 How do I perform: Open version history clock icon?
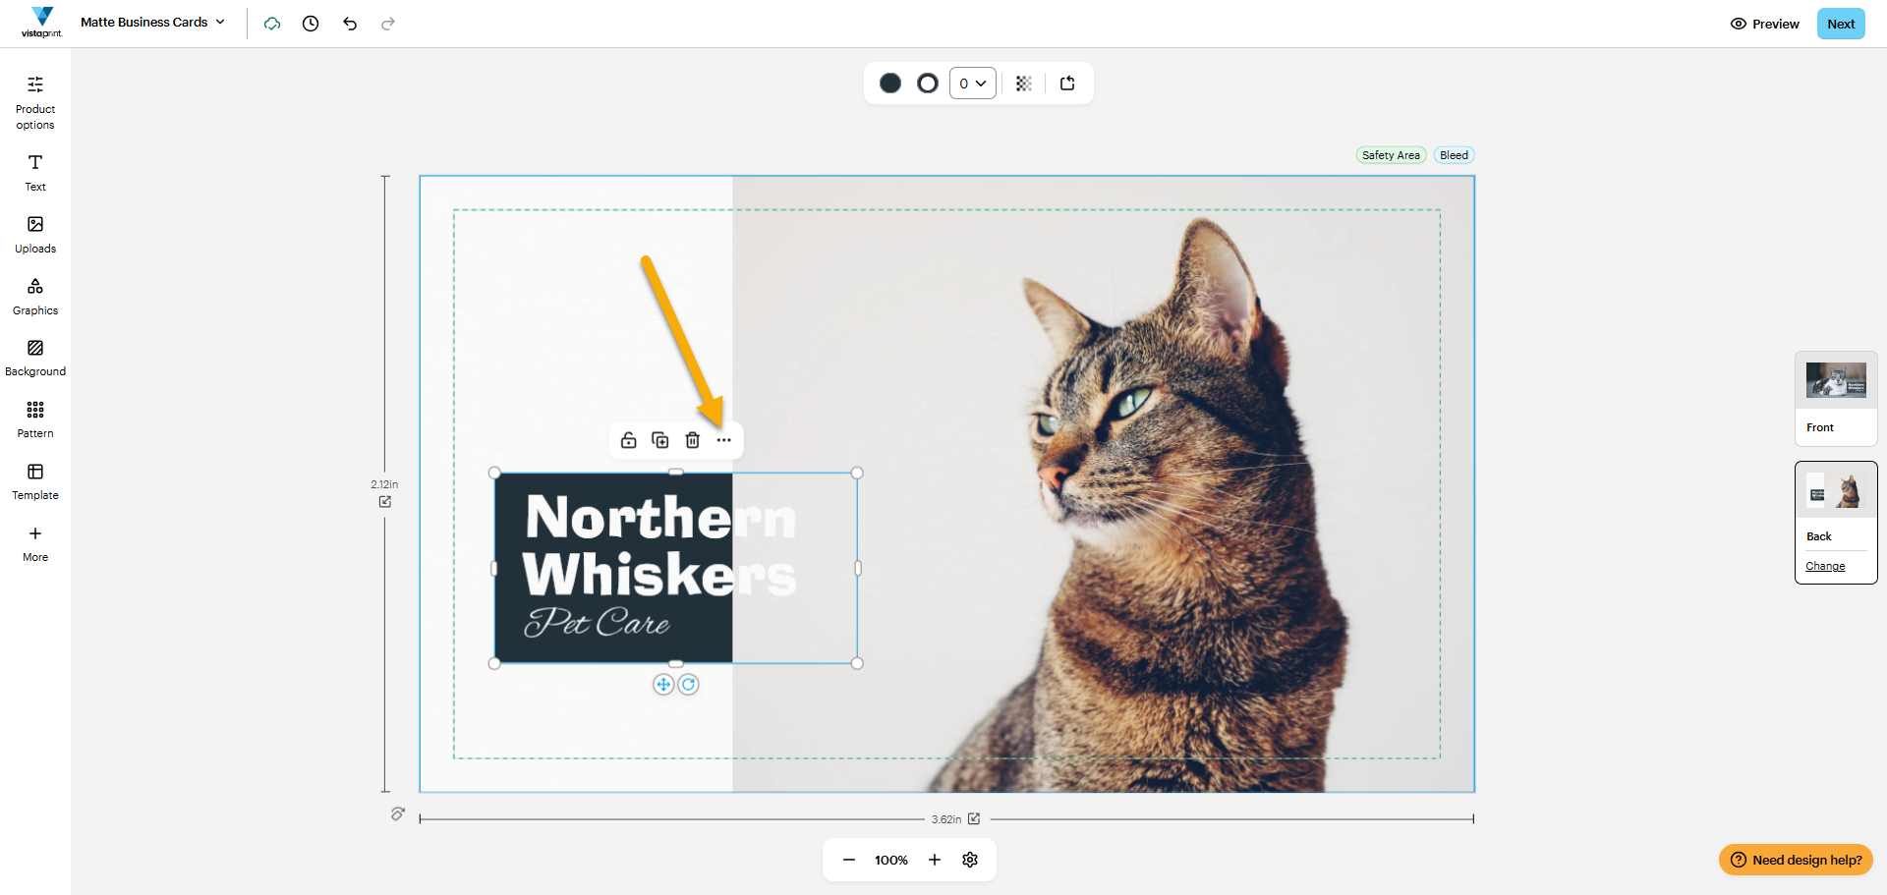[311, 24]
